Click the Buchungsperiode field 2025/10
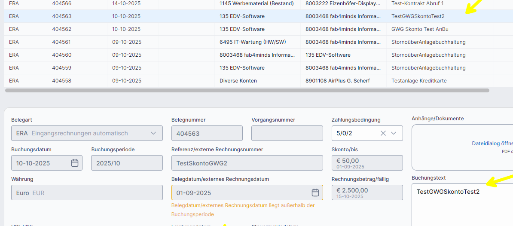This screenshot has height=226, width=513. tap(127, 163)
